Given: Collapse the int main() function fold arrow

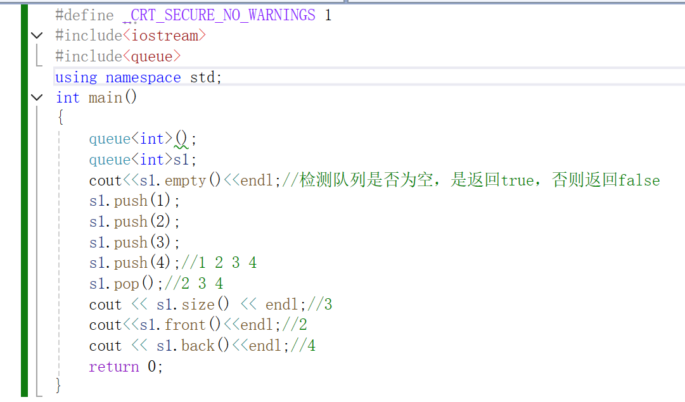Looking at the screenshot, I should (x=37, y=97).
